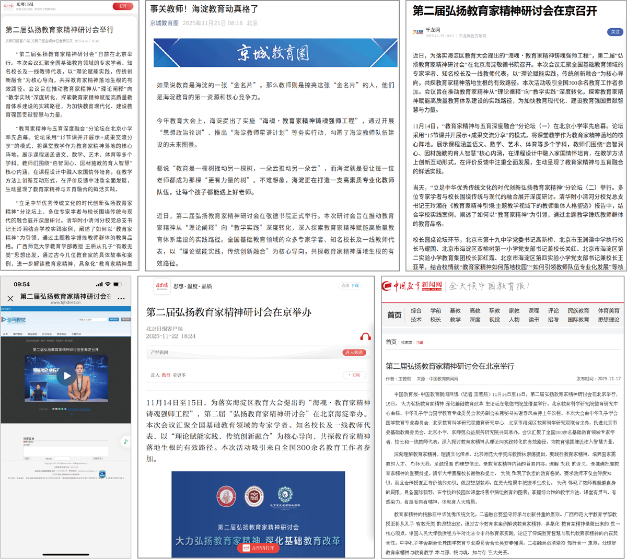Click the 首页 breadcrumb link
The height and width of the screenshot is (559, 627).
click(391, 342)
